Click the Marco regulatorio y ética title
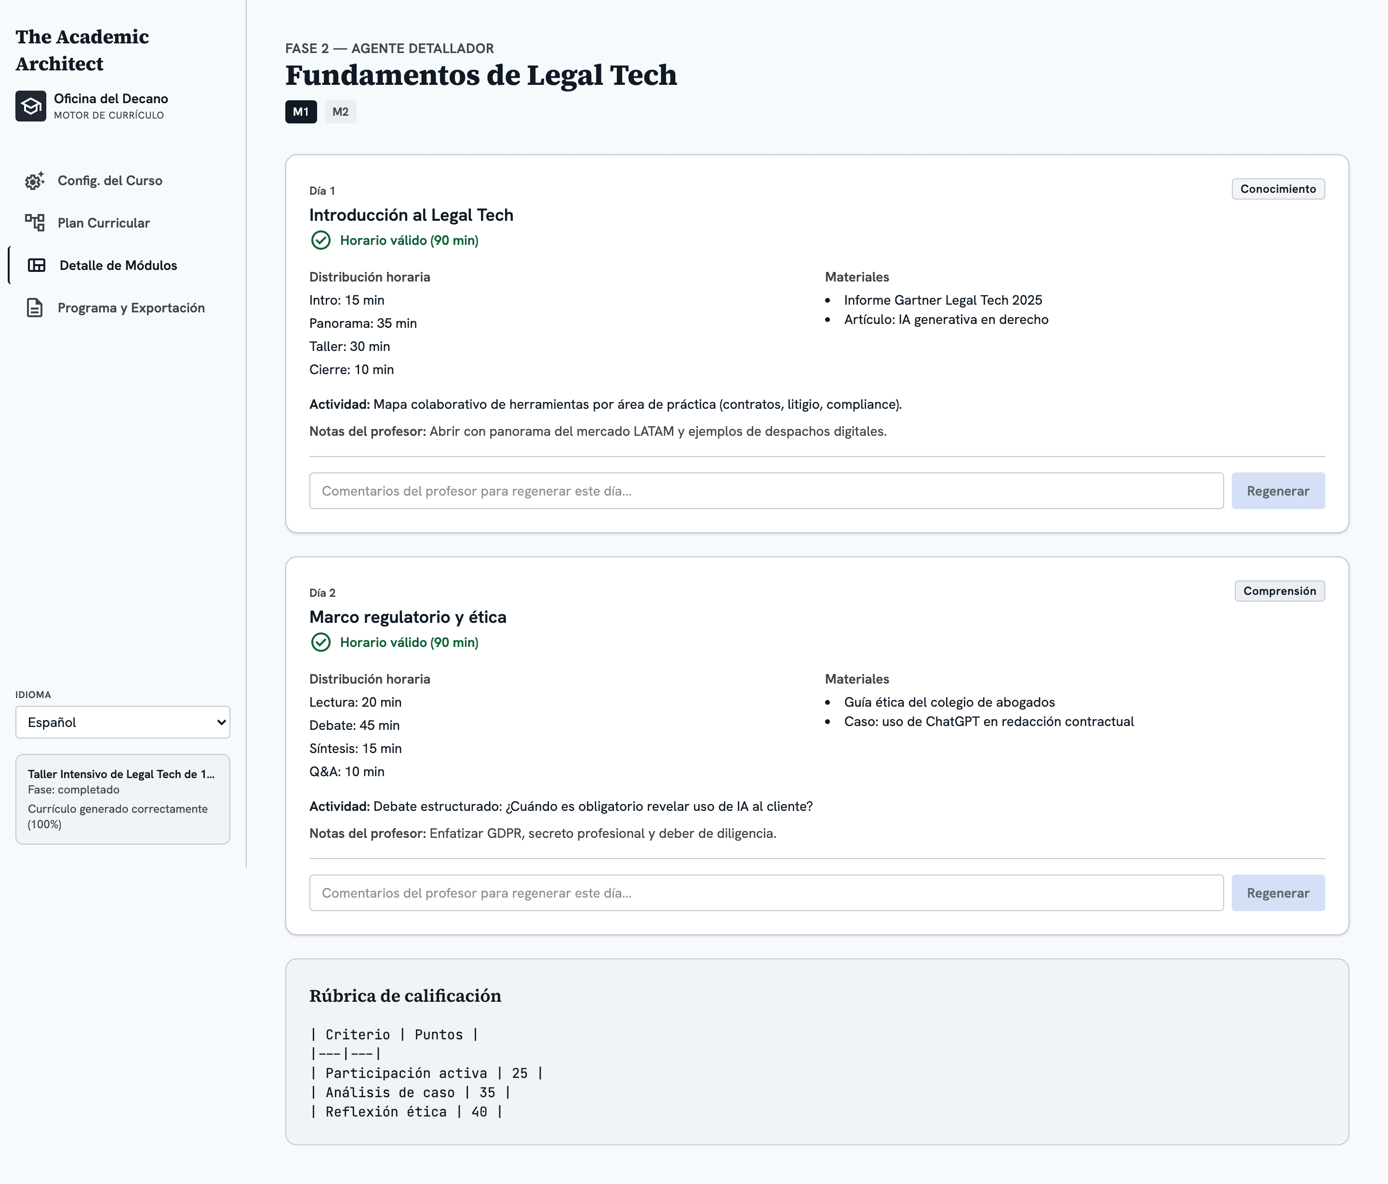This screenshot has height=1184, width=1388. [x=408, y=617]
